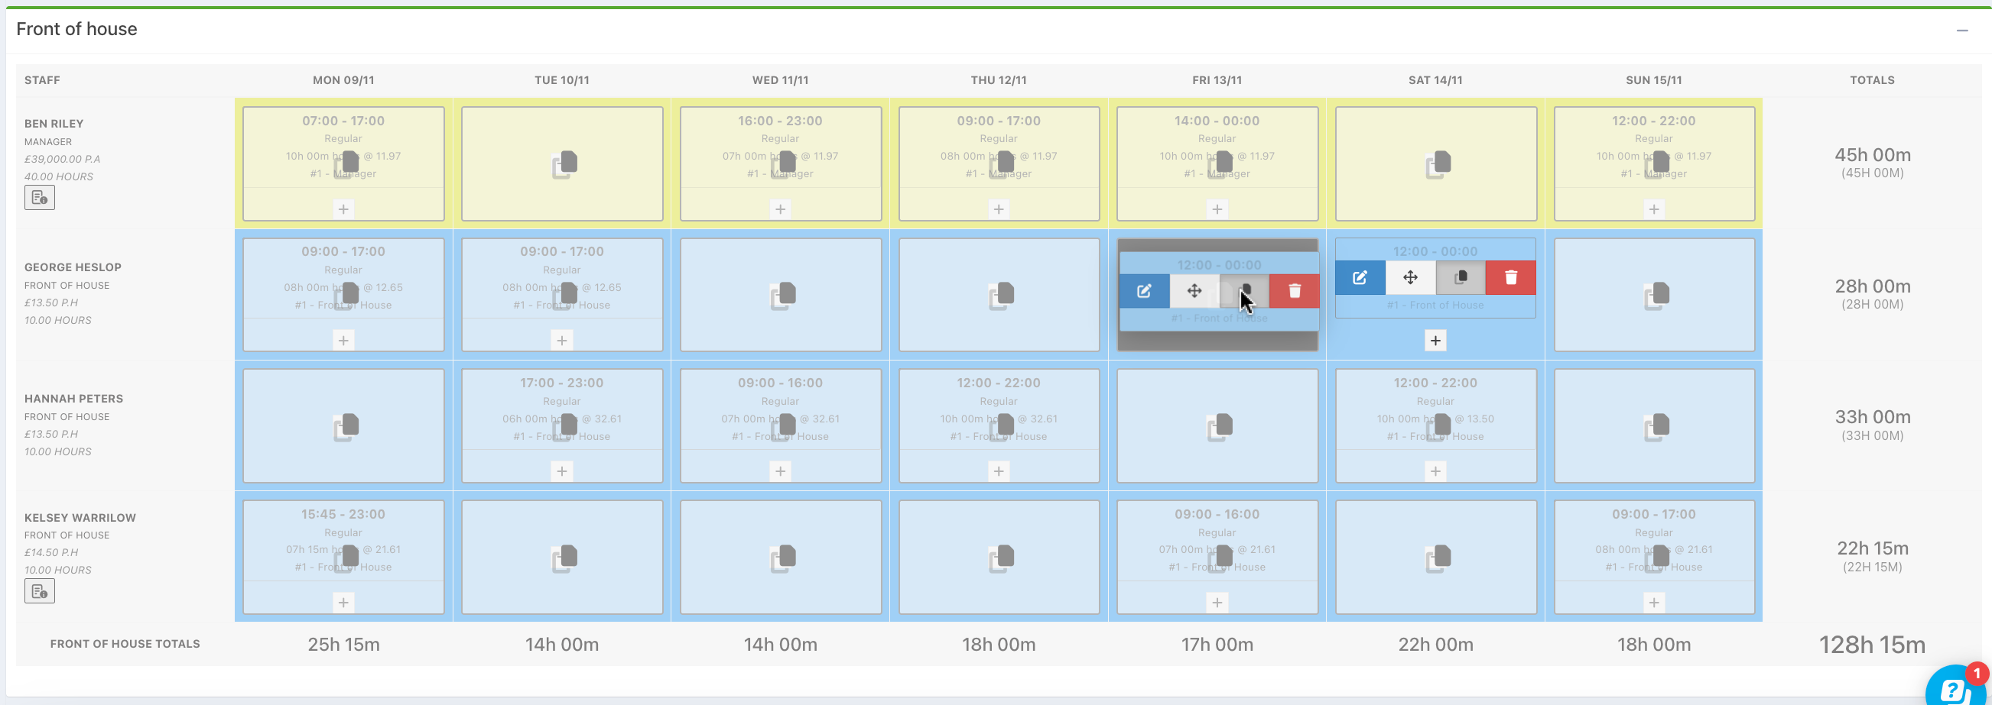Open Ben Riley's staff info document icon

[x=40, y=198]
